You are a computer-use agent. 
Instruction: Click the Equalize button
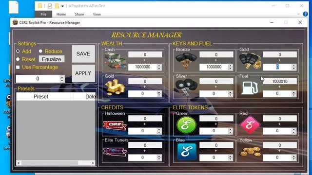click(x=52, y=59)
